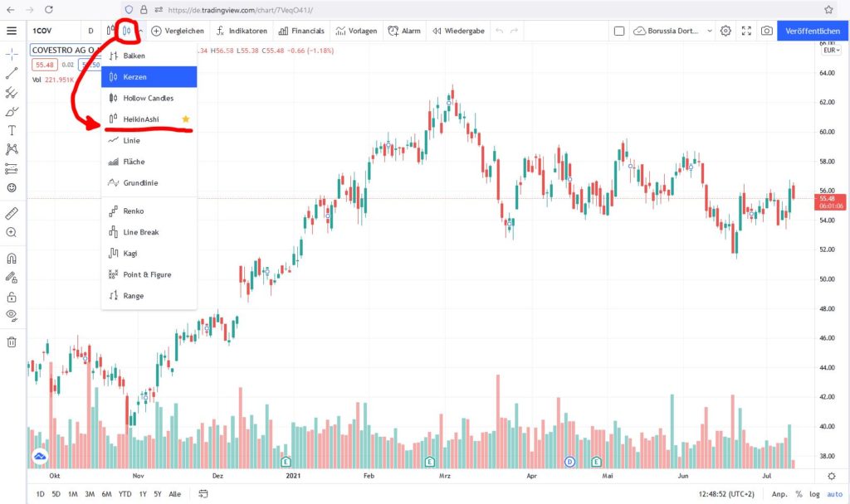Select the Text annotation tool
The width and height of the screenshot is (850, 504).
tap(12, 130)
